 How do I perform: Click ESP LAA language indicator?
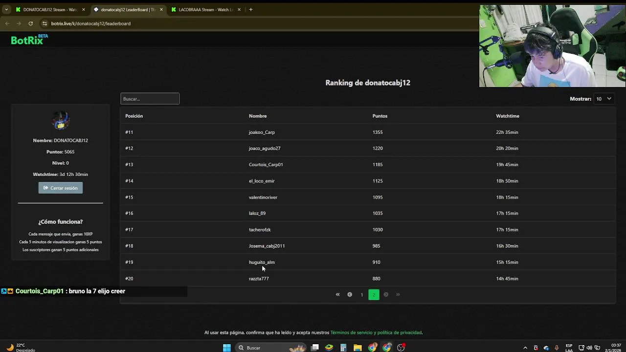569,348
